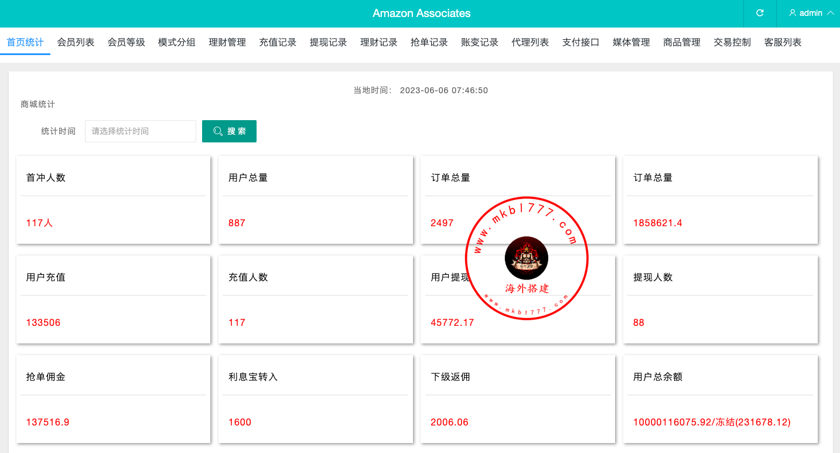The height and width of the screenshot is (453, 840).
Task: Click the 商城统计 section heading
Action: (x=37, y=104)
